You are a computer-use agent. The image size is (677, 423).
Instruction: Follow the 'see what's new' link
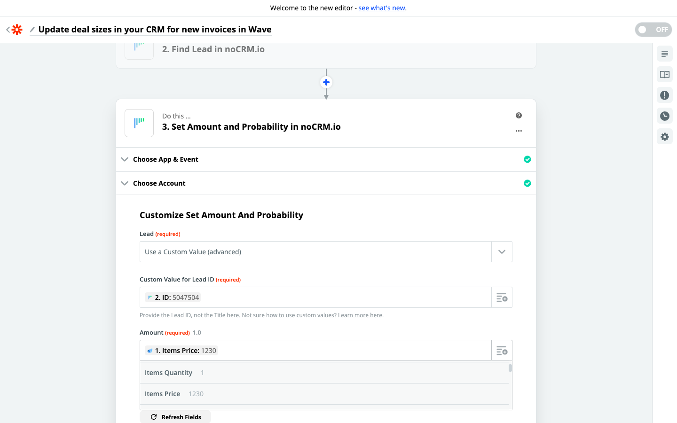coord(382,8)
